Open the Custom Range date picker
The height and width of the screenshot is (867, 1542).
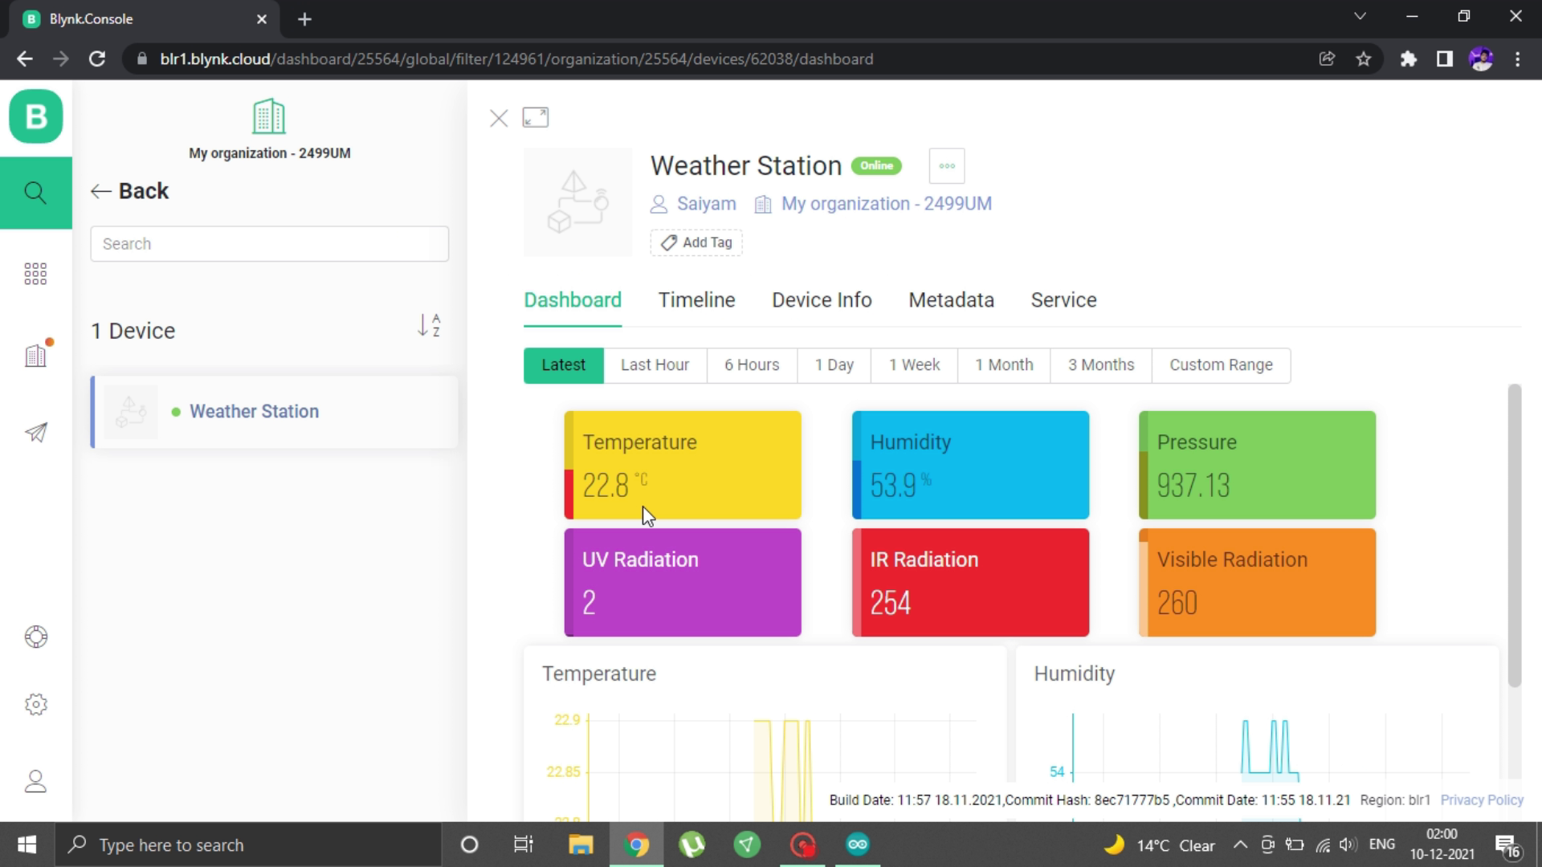(1220, 365)
